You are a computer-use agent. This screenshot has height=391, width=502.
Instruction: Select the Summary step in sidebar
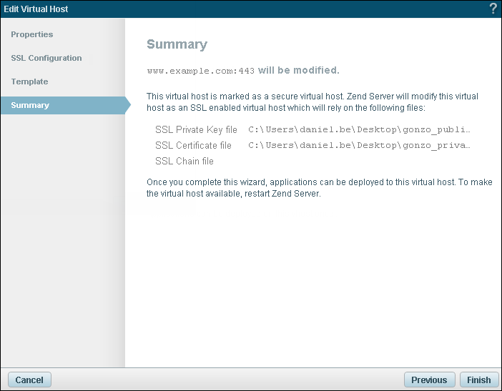tap(30, 105)
